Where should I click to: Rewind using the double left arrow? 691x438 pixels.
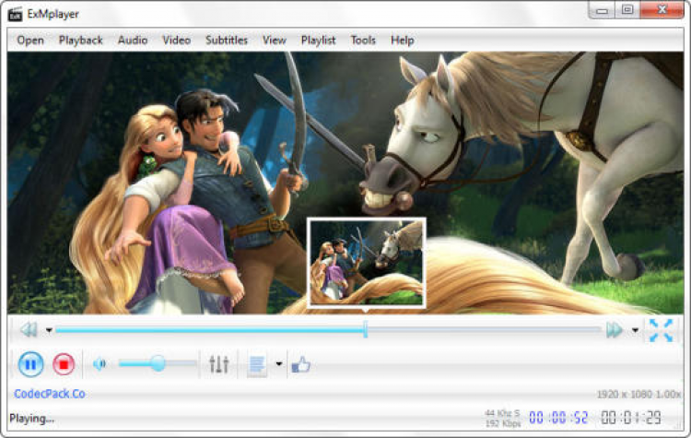29,329
